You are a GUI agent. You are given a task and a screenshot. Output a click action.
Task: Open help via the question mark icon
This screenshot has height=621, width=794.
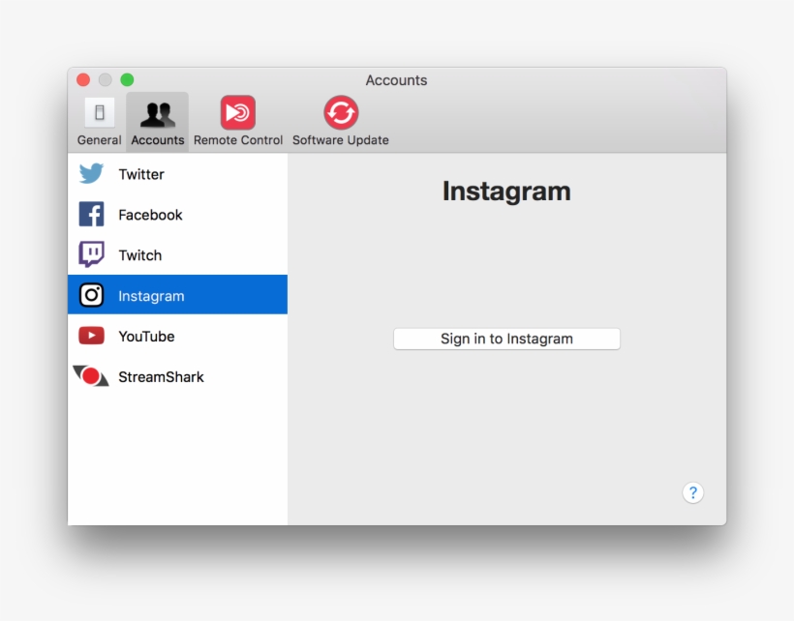tap(693, 493)
